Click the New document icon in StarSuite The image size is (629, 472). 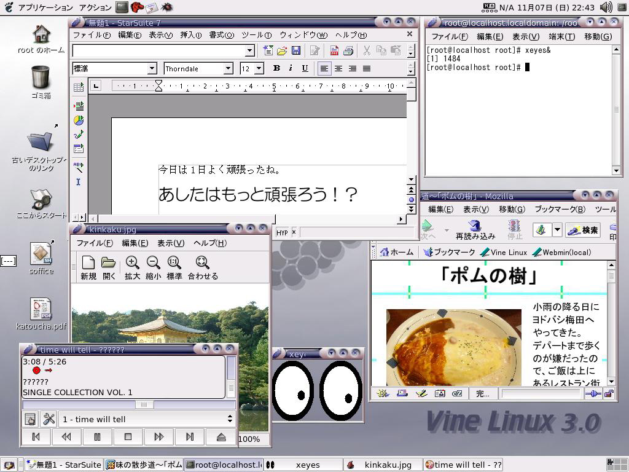[268, 50]
